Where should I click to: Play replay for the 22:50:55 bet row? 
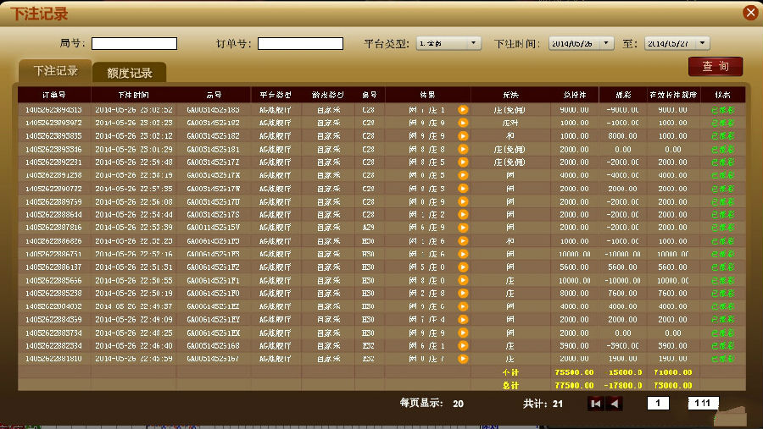(463, 280)
